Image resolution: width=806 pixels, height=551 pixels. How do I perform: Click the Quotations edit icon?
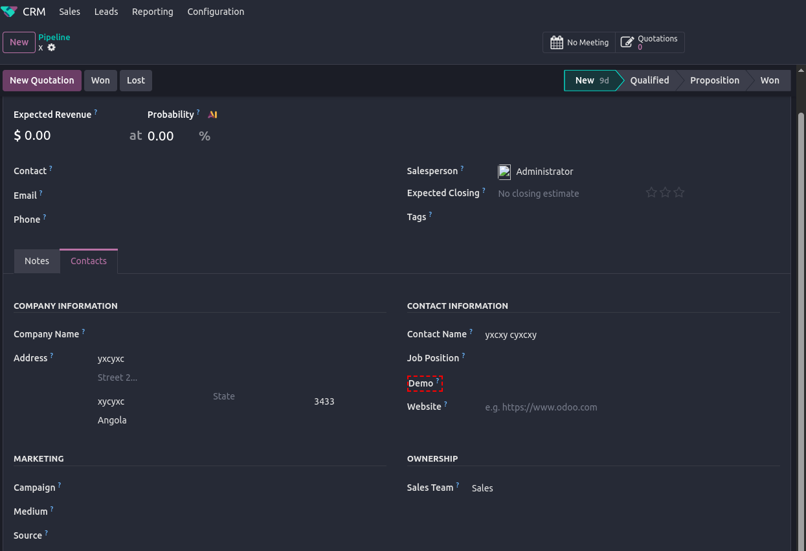point(627,43)
